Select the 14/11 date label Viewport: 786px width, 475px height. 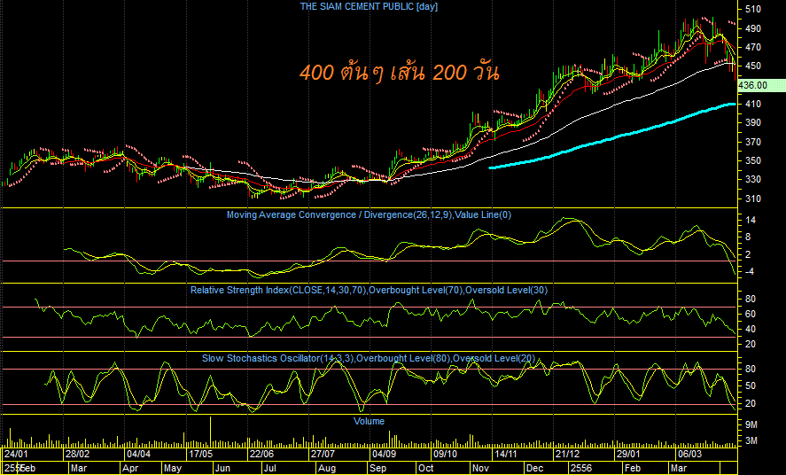[506, 454]
